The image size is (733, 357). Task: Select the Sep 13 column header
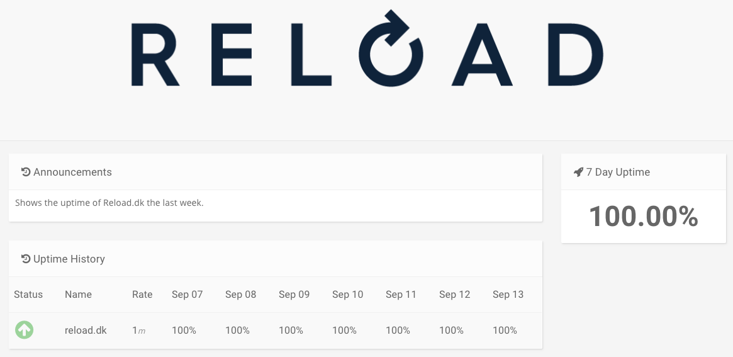coord(508,295)
